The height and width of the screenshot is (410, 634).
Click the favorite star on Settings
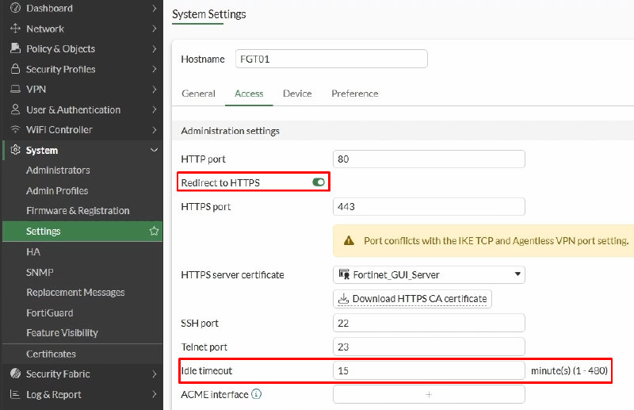point(154,231)
